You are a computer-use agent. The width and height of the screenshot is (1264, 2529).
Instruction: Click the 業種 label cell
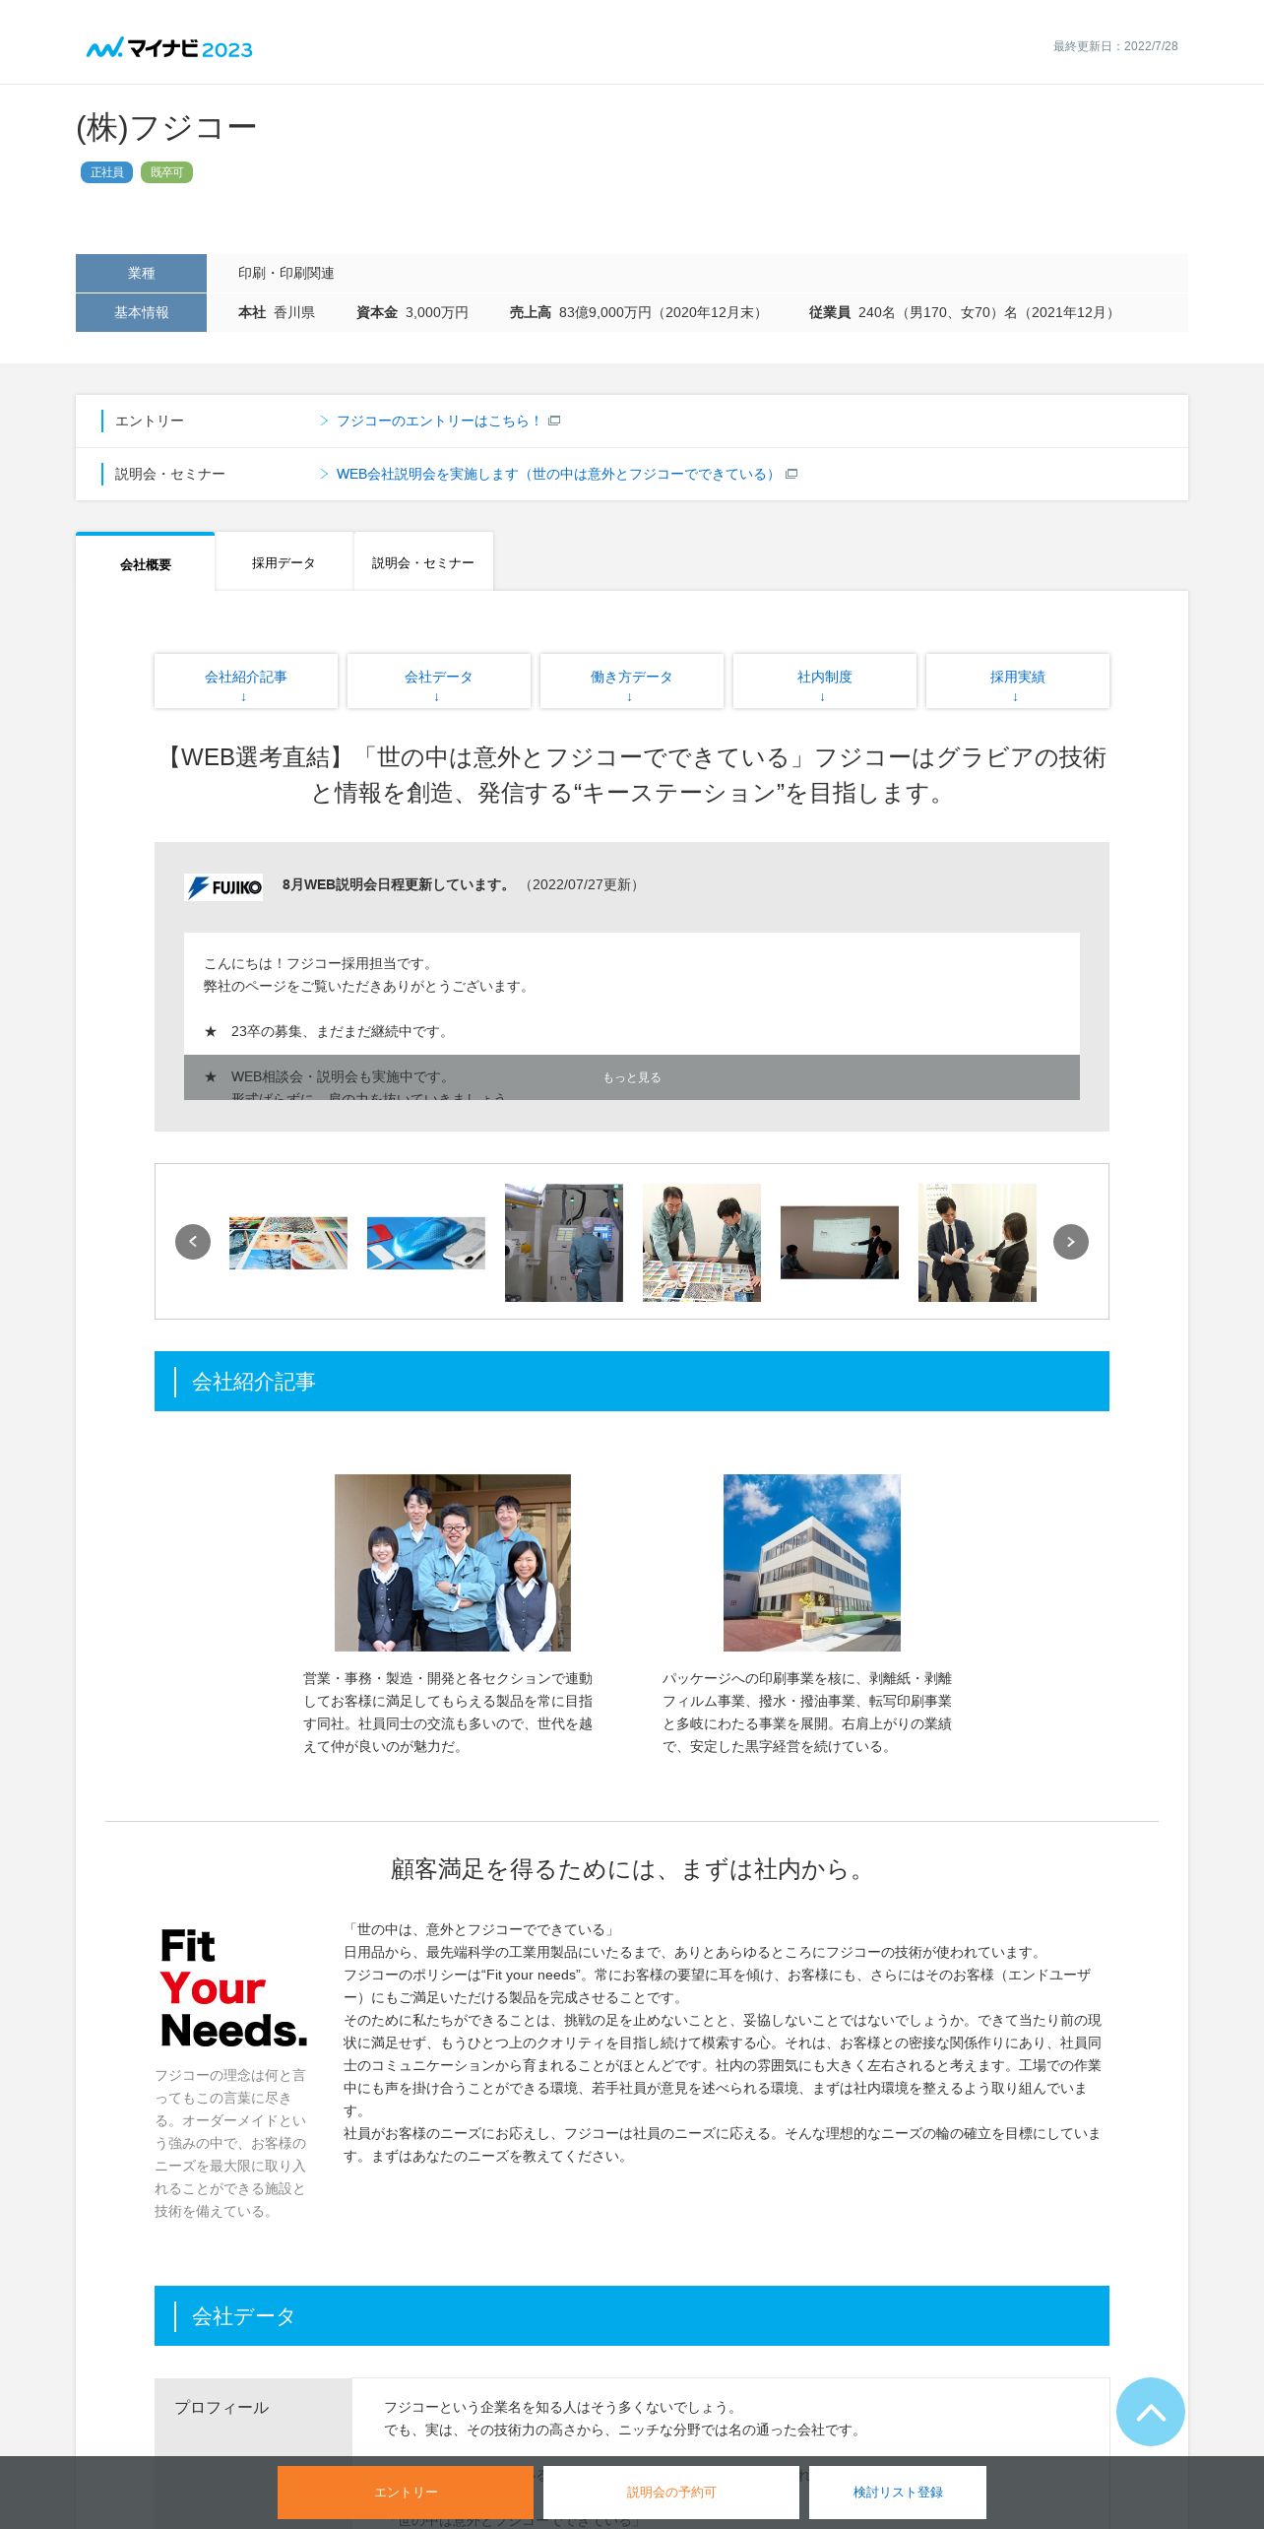141,273
